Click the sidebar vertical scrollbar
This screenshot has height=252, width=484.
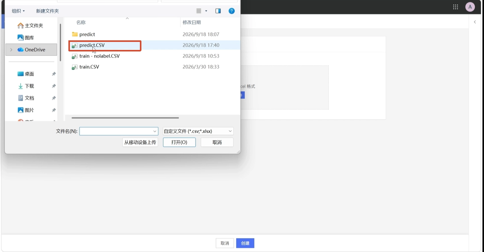[x=60, y=43]
